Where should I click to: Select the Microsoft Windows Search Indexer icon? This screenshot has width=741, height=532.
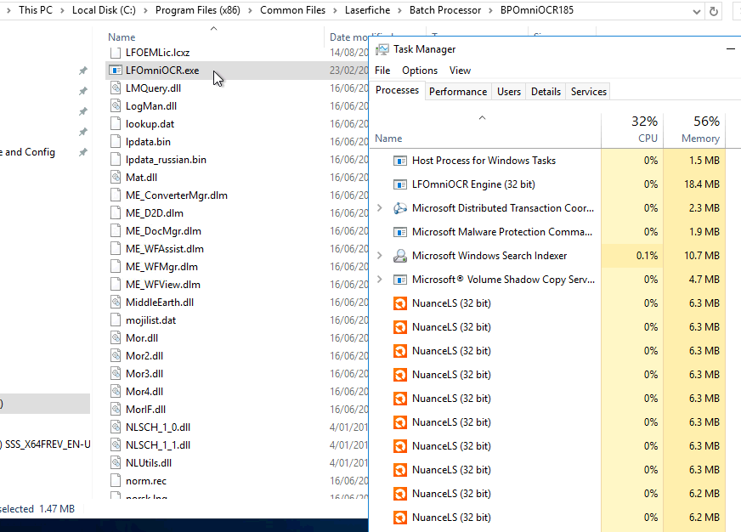(400, 256)
